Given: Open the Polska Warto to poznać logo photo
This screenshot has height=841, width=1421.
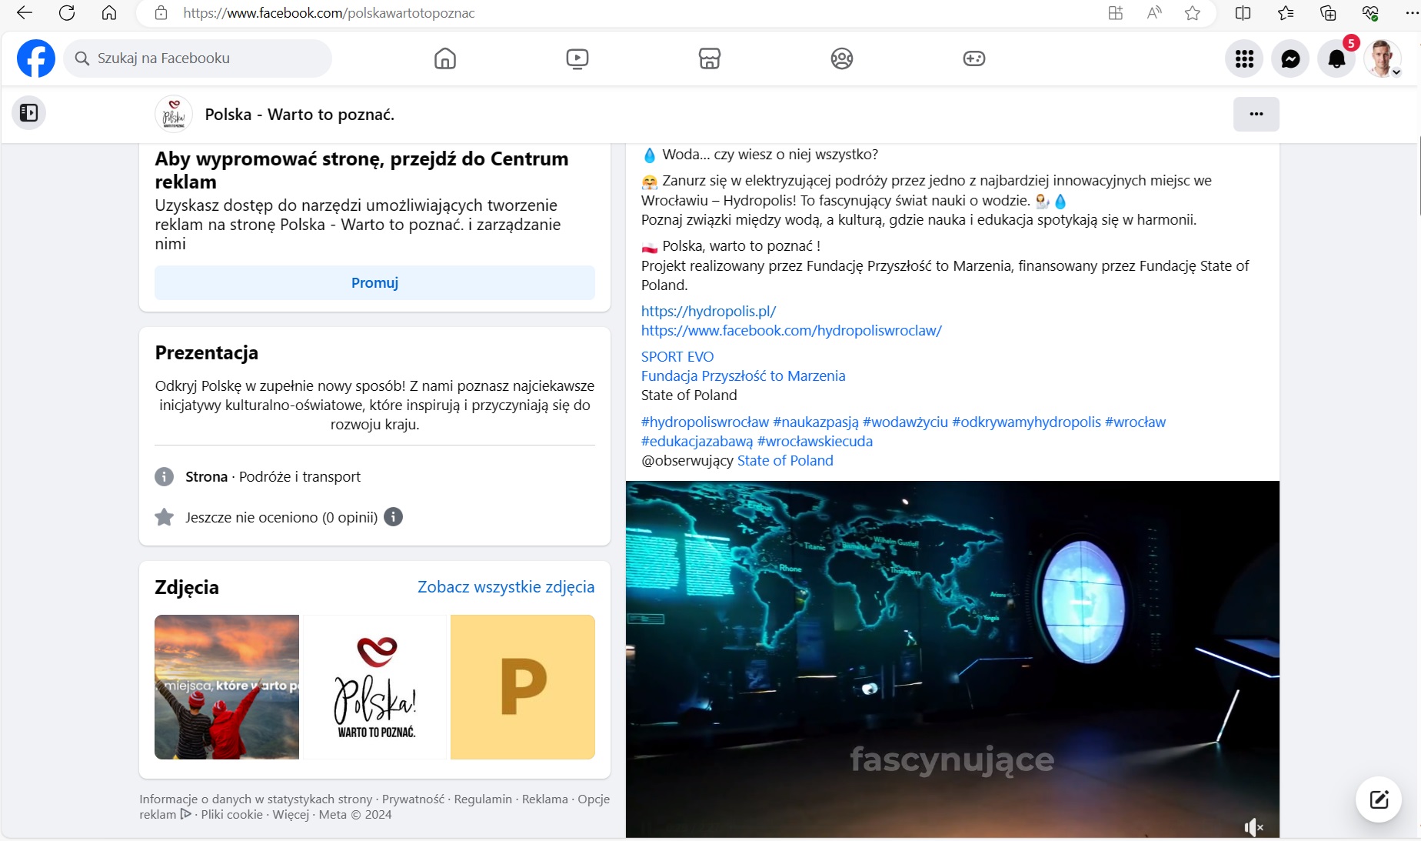Looking at the screenshot, I should tap(374, 687).
